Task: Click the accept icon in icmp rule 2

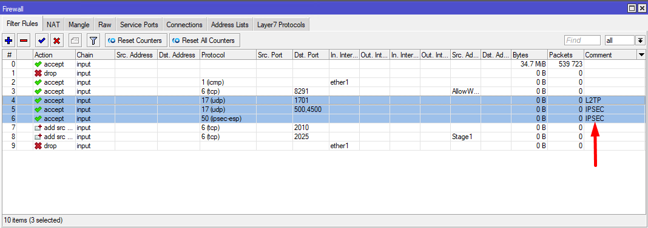Action: tap(38, 82)
